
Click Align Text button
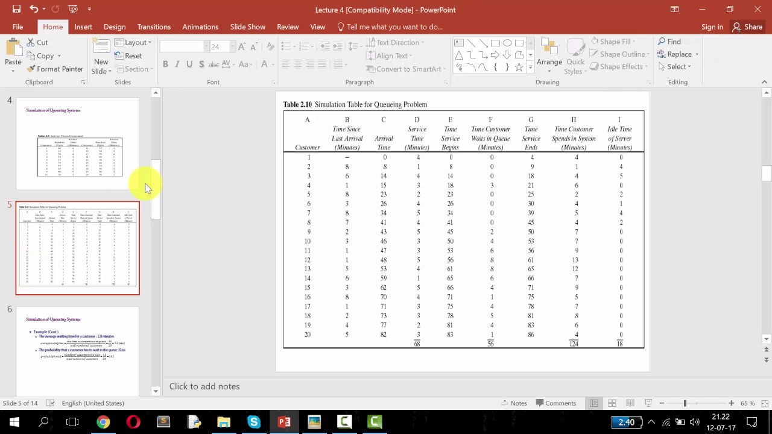[388, 55]
